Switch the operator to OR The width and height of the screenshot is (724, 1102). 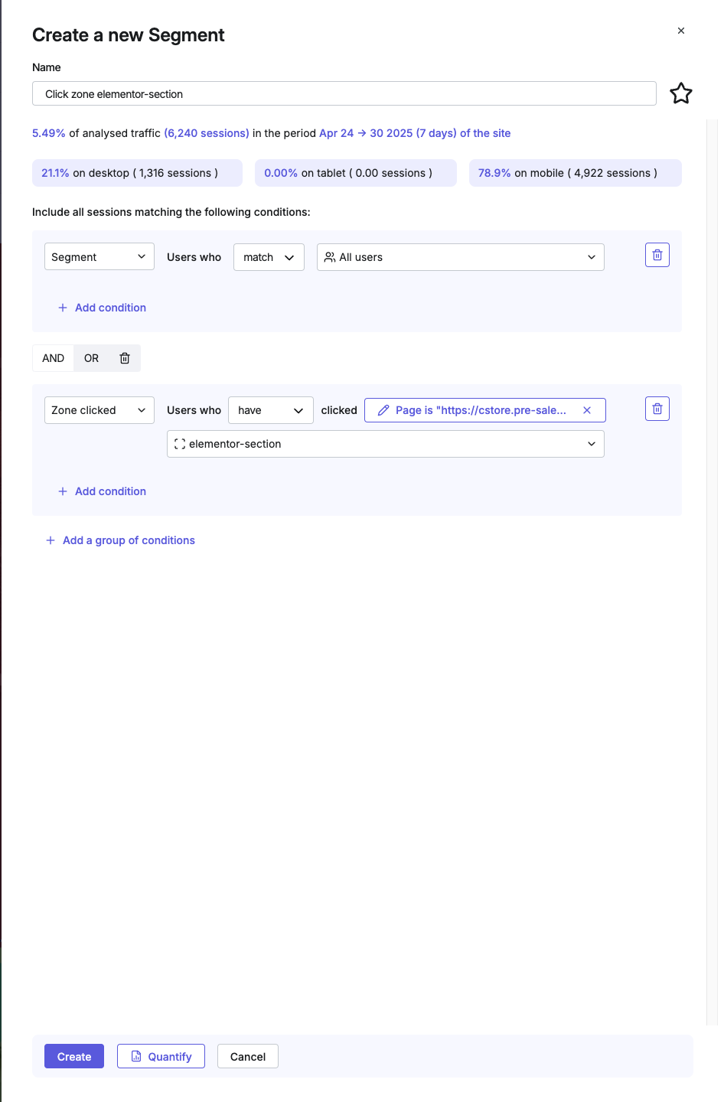click(x=91, y=358)
